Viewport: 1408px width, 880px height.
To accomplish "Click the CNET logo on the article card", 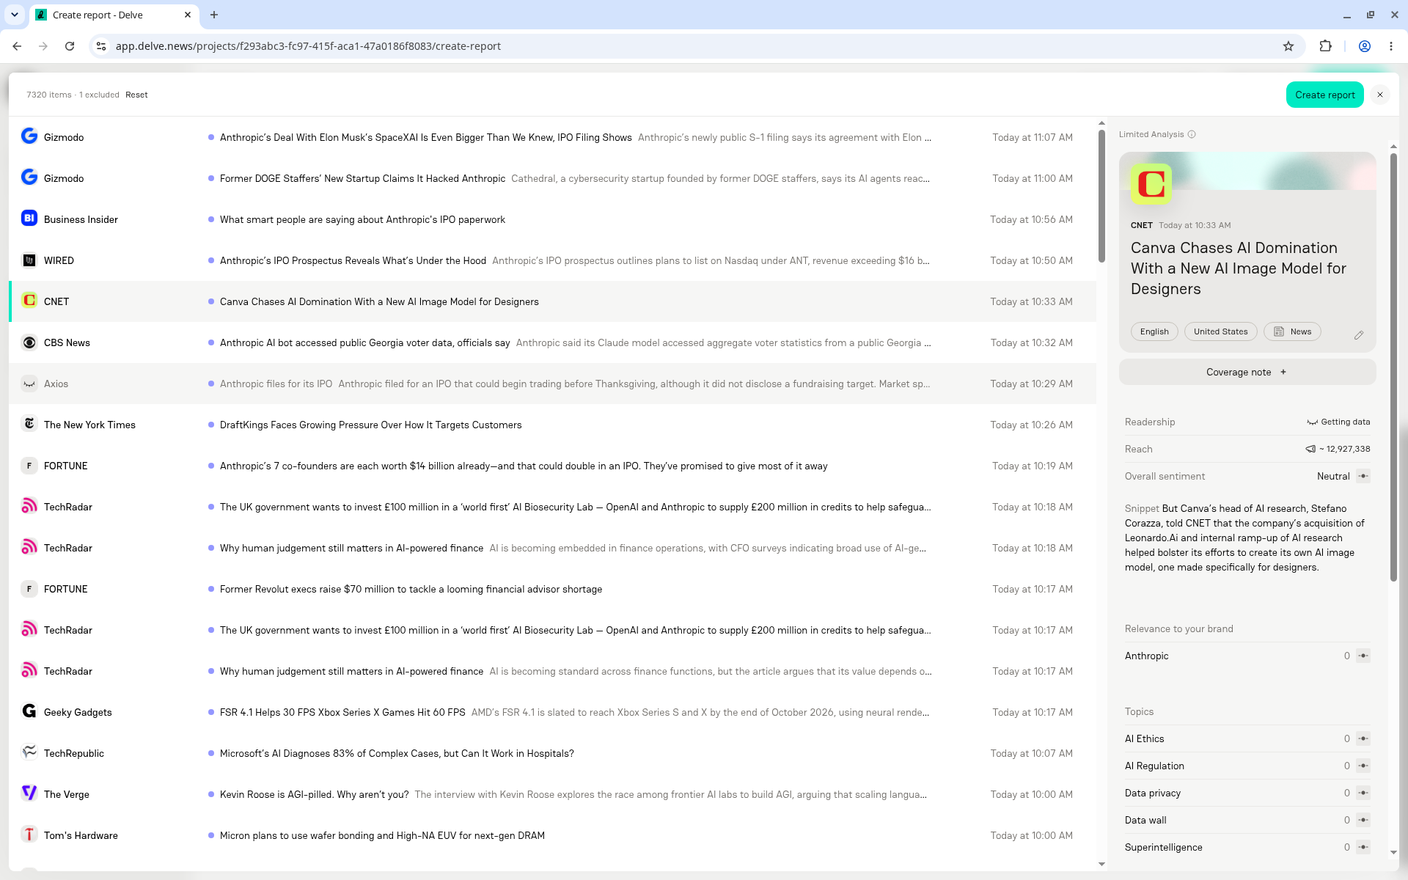I will tap(1151, 184).
